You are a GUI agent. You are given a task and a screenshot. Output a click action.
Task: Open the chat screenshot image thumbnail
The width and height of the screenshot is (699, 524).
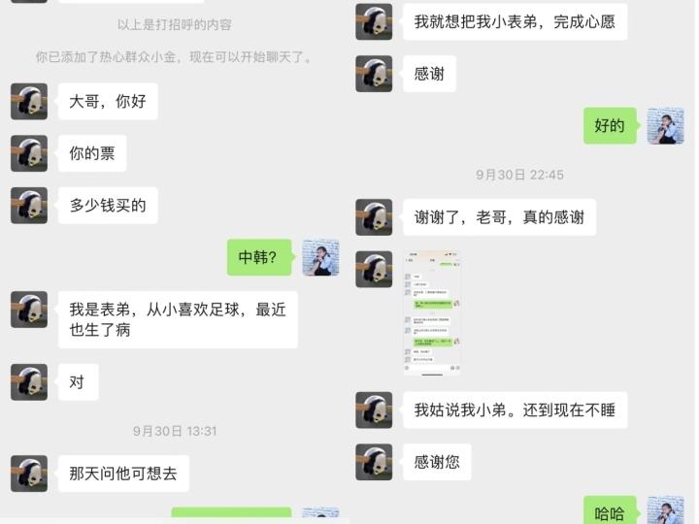coord(432,313)
